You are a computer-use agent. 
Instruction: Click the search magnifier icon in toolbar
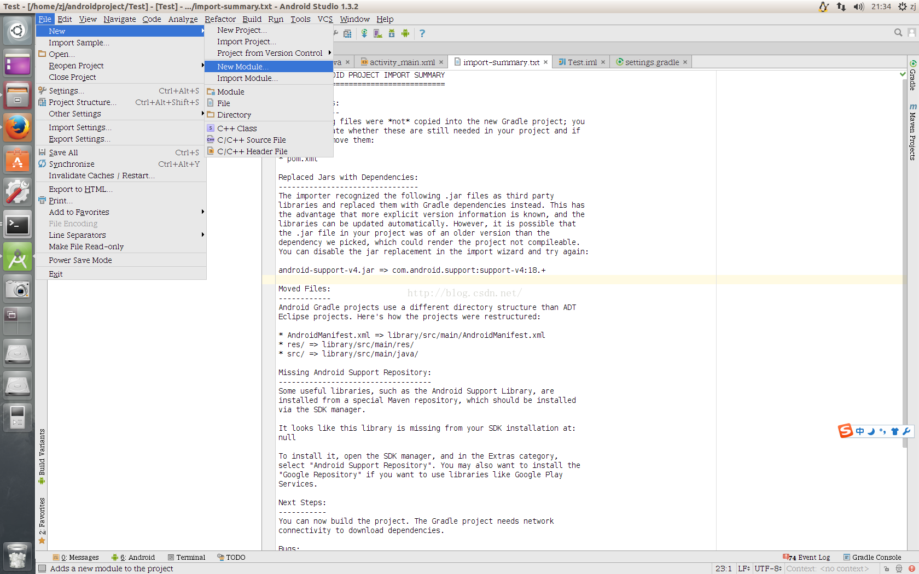898,33
